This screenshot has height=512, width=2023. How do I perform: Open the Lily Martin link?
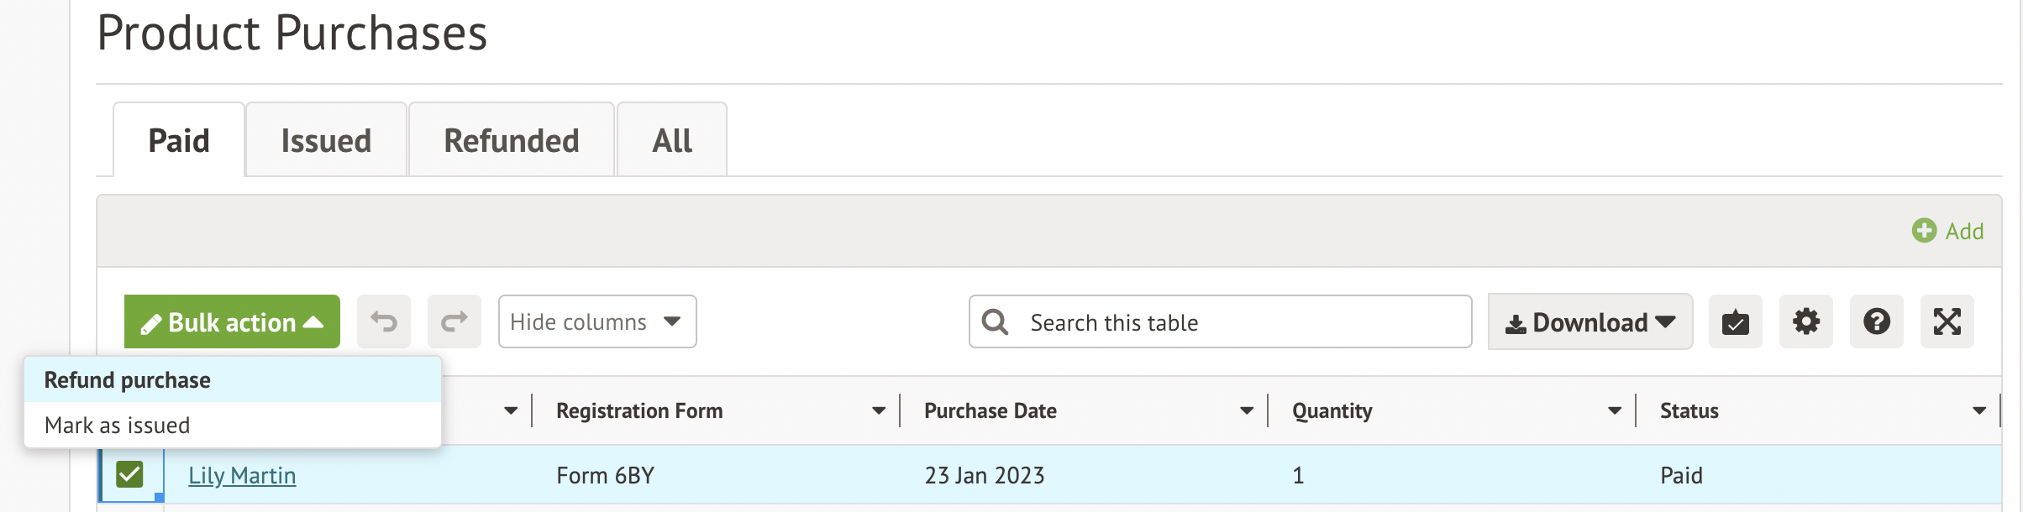[x=242, y=475]
